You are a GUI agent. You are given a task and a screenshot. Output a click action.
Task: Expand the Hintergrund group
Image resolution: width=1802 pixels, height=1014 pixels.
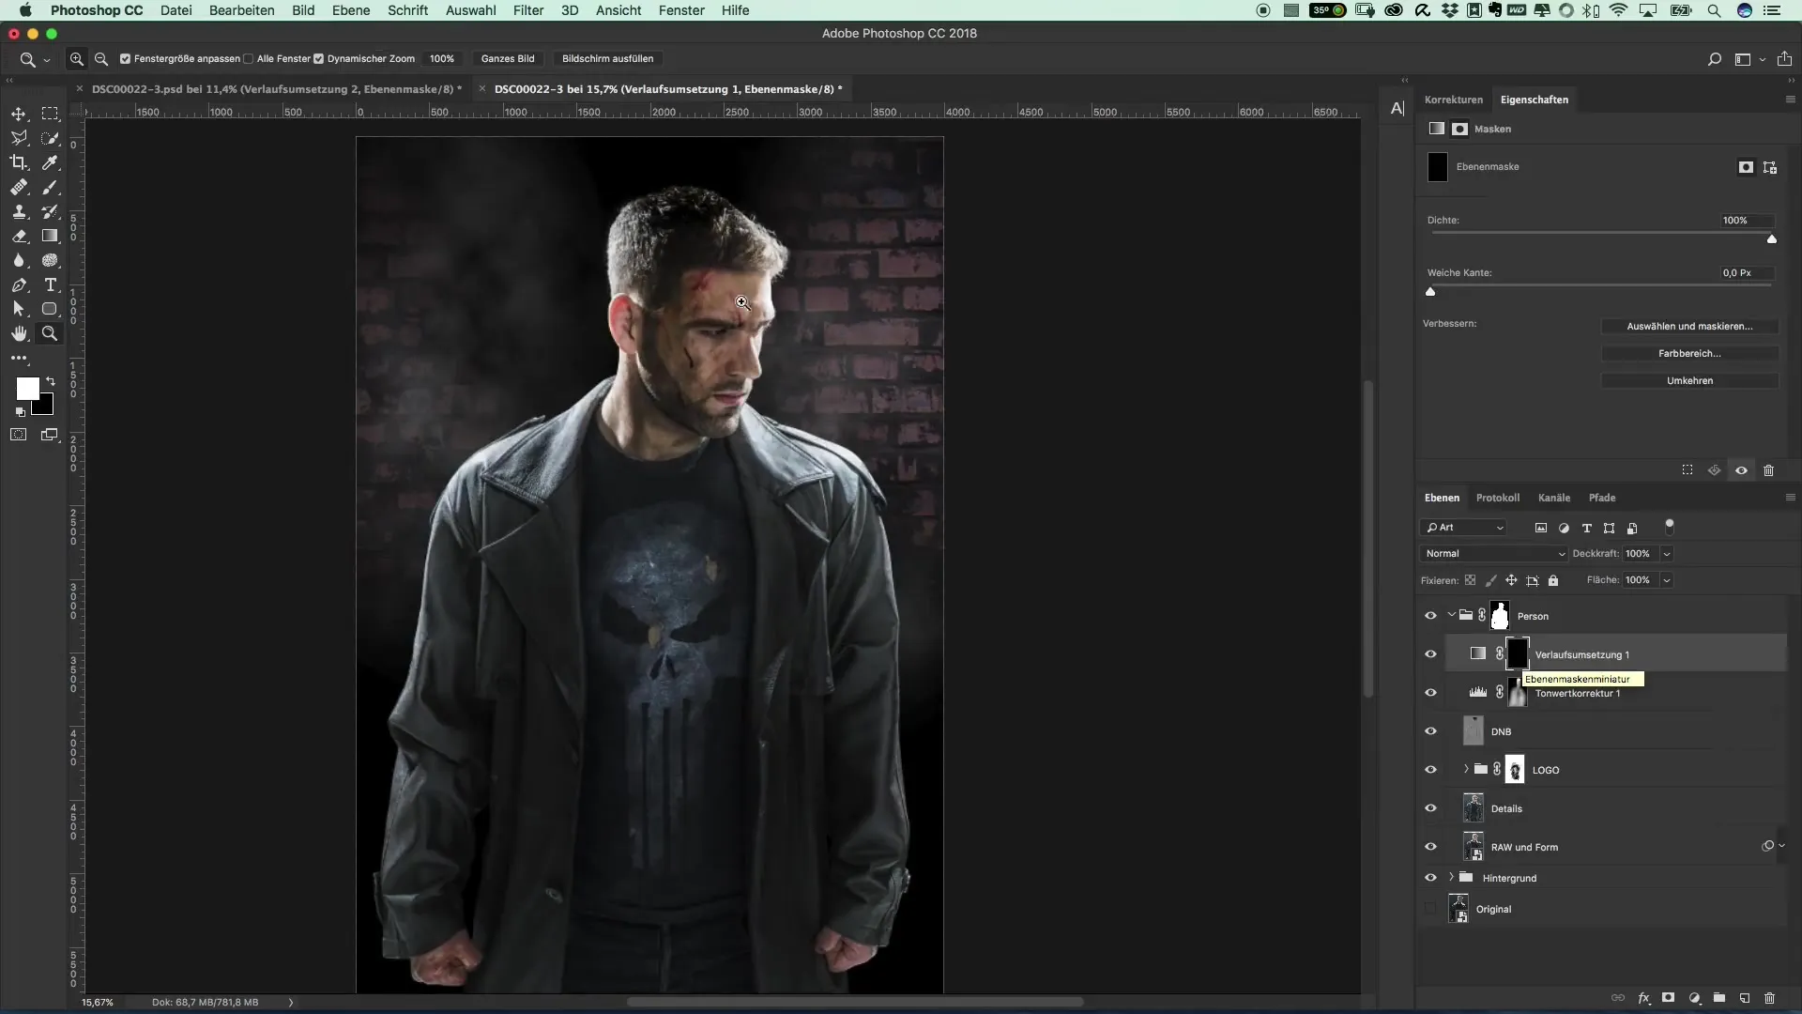1452,878
